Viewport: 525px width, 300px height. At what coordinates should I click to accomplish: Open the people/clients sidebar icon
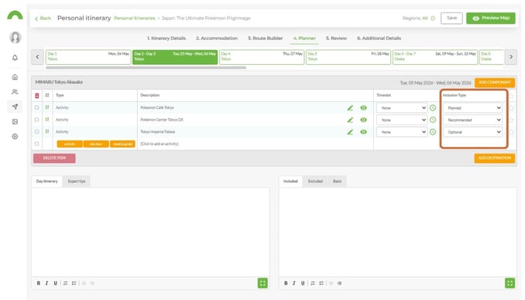coord(15,92)
